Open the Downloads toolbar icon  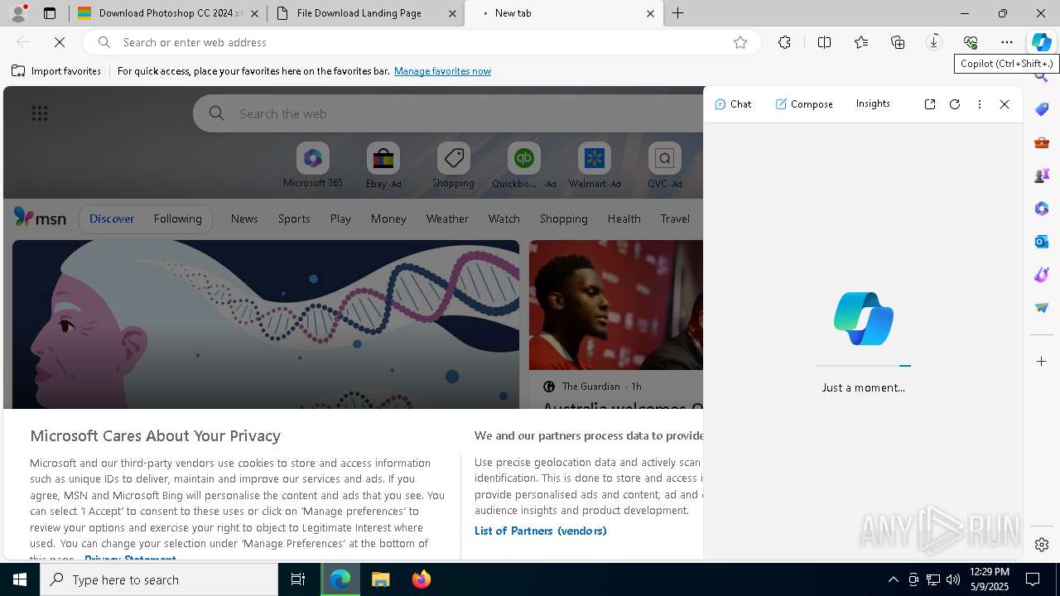934,42
